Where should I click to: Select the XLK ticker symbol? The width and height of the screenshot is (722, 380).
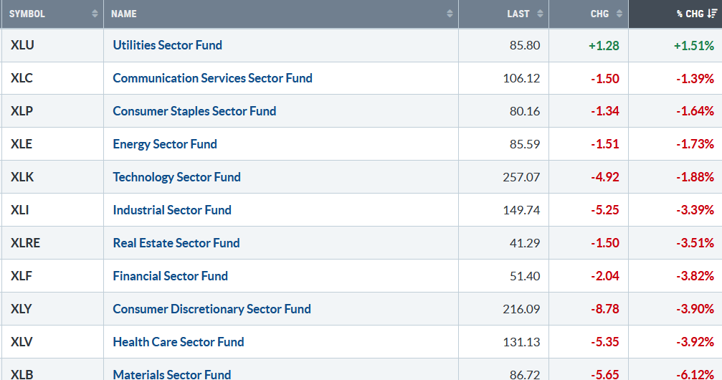click(22, 177)
